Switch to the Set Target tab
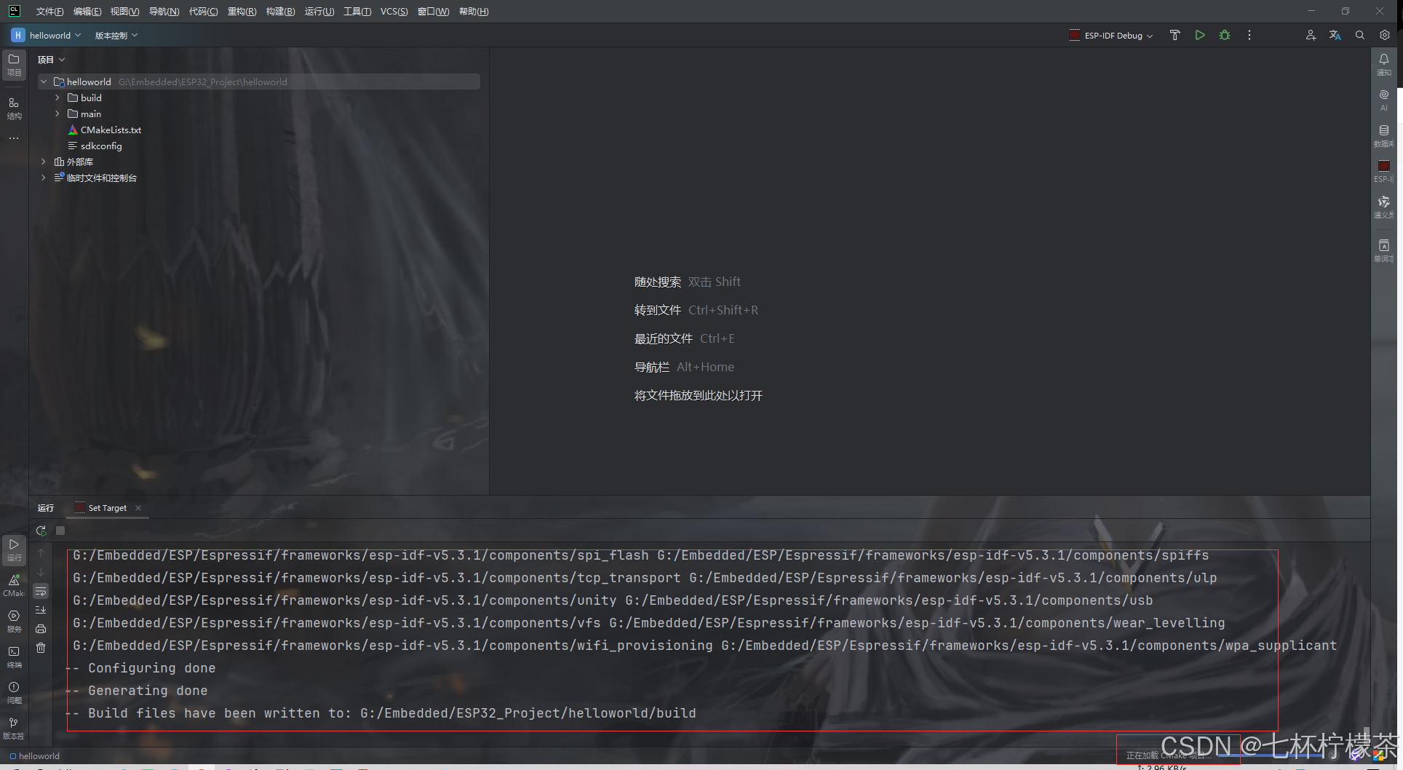The image size is (1403, 770). coord(106,507)
